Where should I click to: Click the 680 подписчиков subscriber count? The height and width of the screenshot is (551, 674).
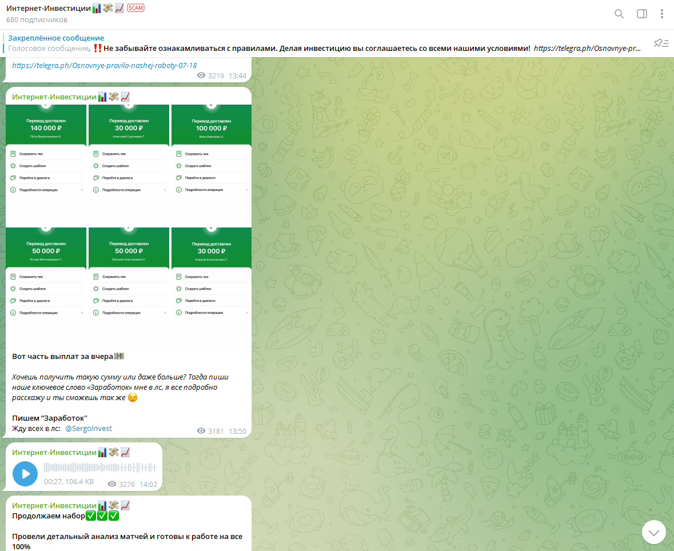tap(37, 20)
